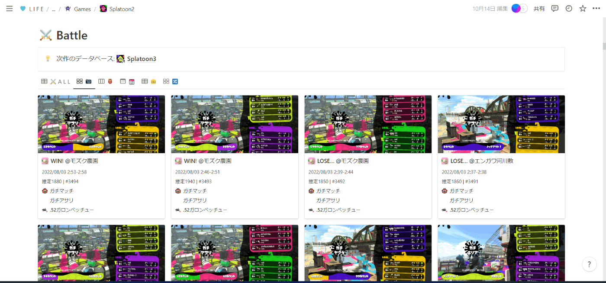
Task: Go to the LIFE breadcrumb
Action: (x=32, y=9)
